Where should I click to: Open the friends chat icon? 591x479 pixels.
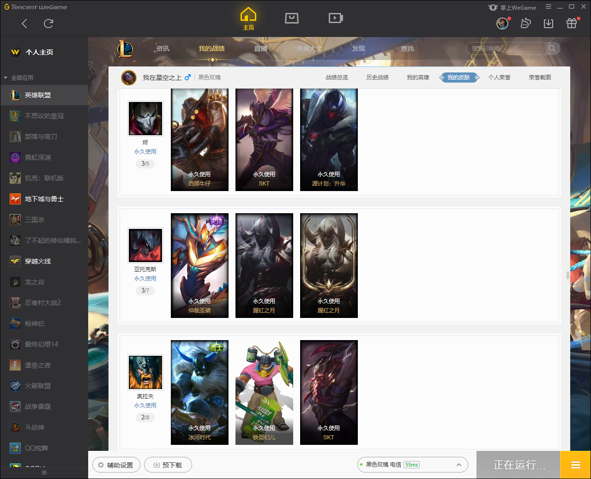(525, 23)
